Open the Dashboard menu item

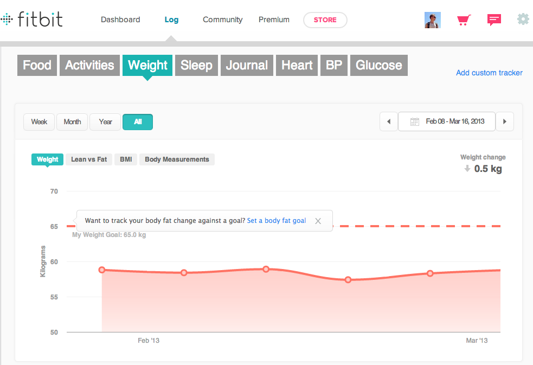click(120, 20)
